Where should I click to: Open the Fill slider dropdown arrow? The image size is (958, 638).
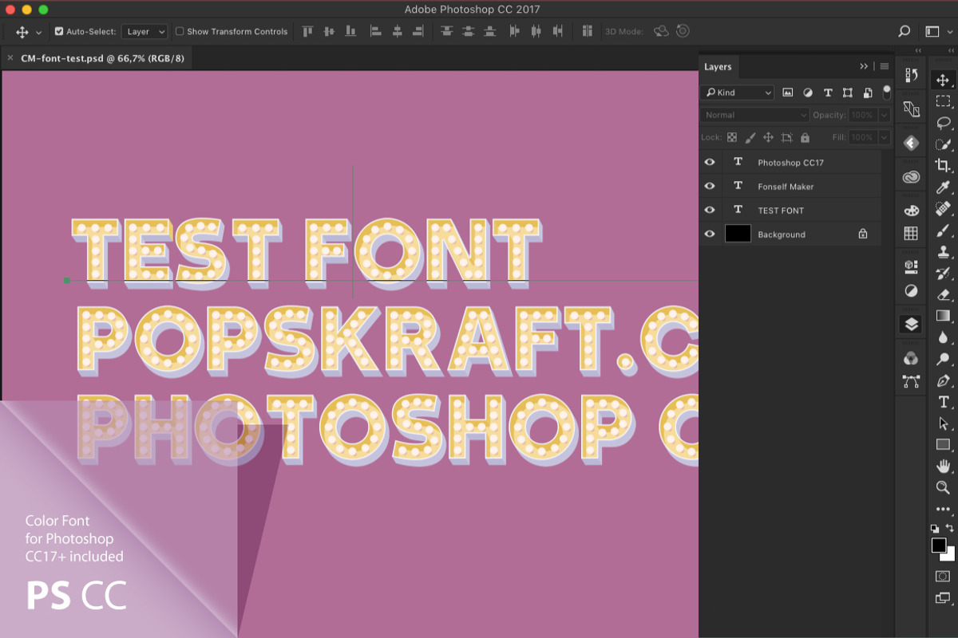point(884,137)
